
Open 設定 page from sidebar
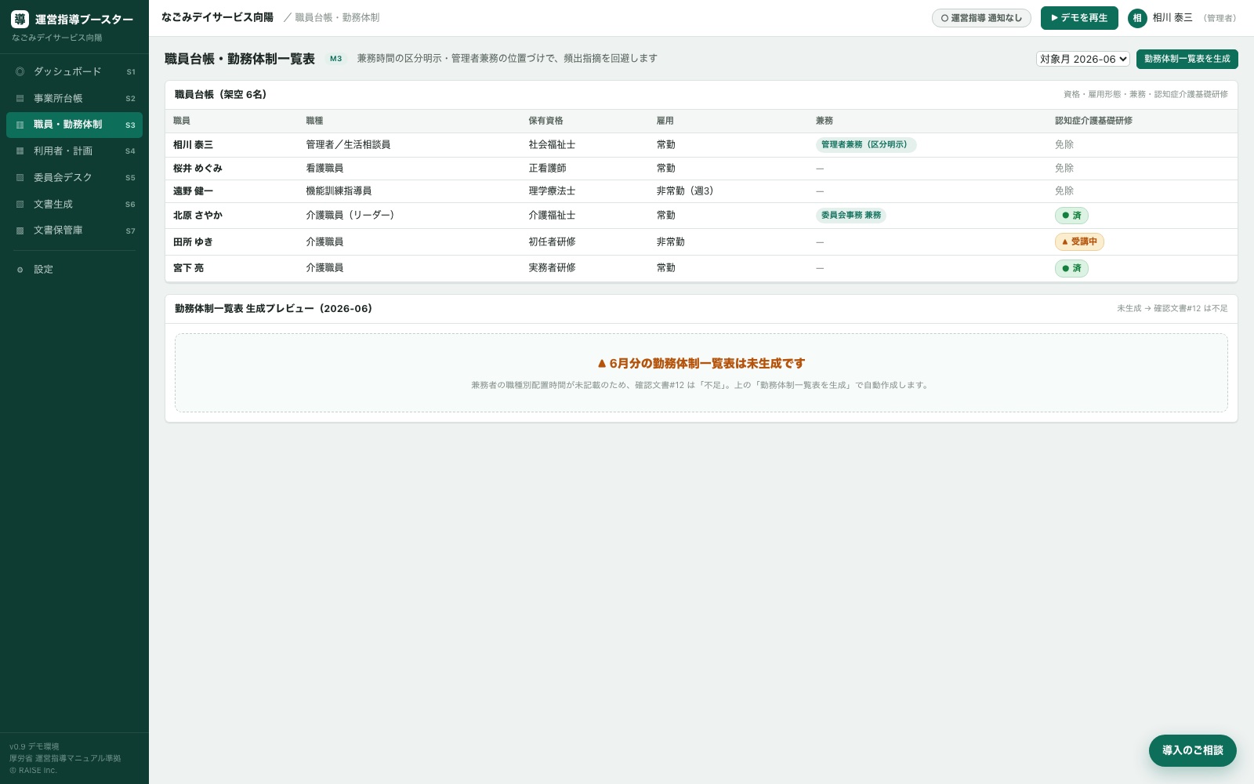tap(74, 270)
